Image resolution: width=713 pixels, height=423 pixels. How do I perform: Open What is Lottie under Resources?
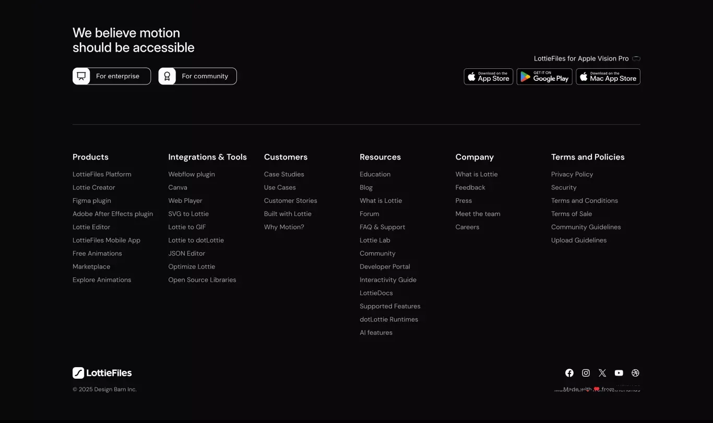[381, 201]
